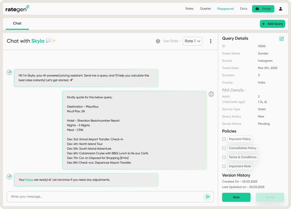Viewport: 291px width, 209px height.
Task: Click the user avatar beside query message
Action: [x=211, y=94]
